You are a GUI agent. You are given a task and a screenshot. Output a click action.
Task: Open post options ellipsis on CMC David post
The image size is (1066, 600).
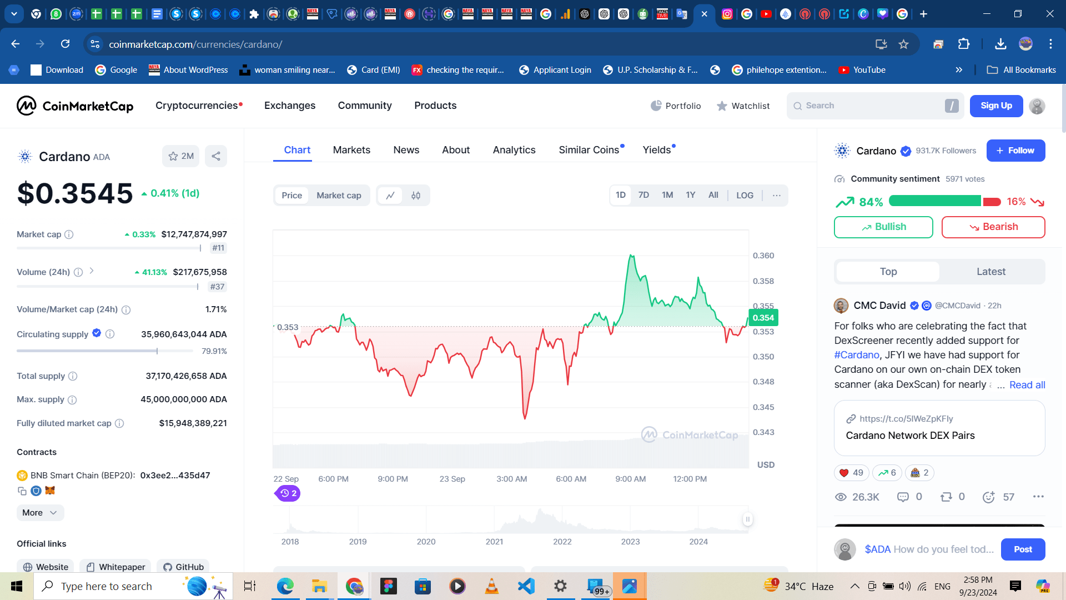(x=1038, y=497)
